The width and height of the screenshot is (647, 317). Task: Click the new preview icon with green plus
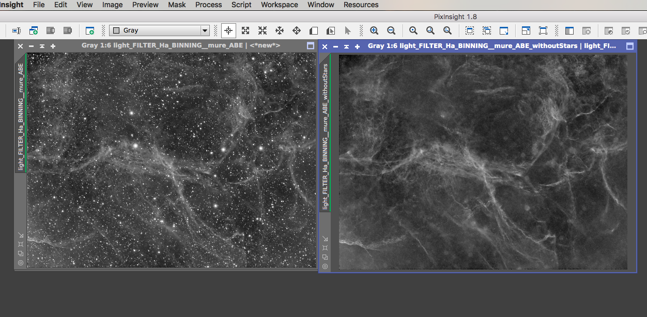click(90, 30)
